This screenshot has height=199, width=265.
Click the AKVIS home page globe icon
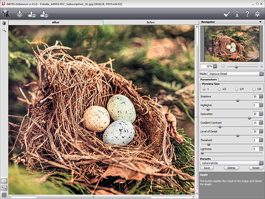20,14
